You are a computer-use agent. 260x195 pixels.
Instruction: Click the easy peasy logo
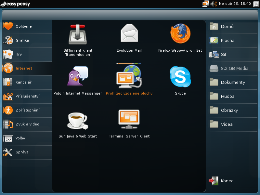click(x=15, y=4)
